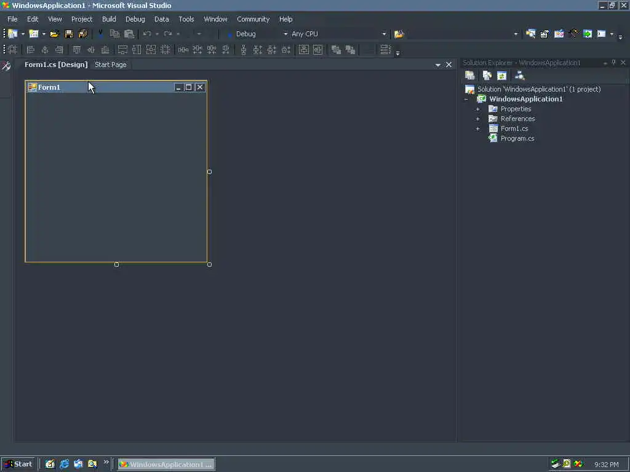Open the Properties Window toolbar icon
Viewport: 630px width, 472px height.
coord(545,34)
